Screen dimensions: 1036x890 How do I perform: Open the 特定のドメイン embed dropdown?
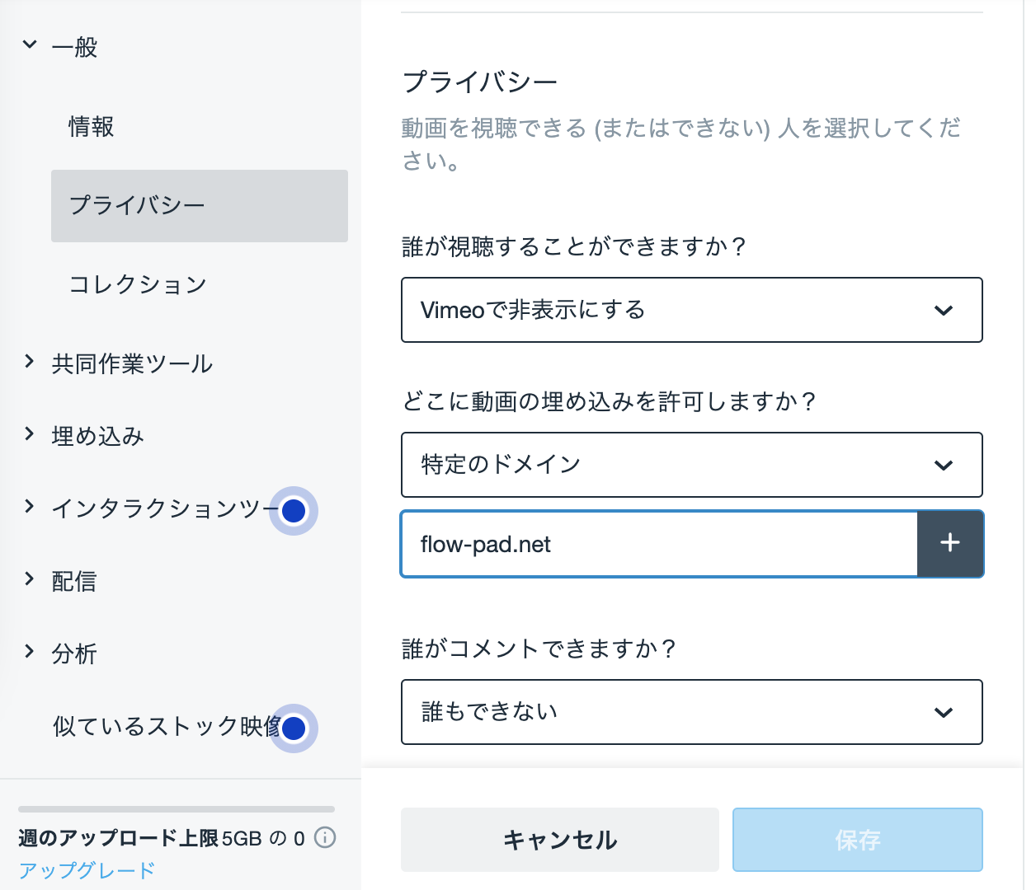point(691,465)
